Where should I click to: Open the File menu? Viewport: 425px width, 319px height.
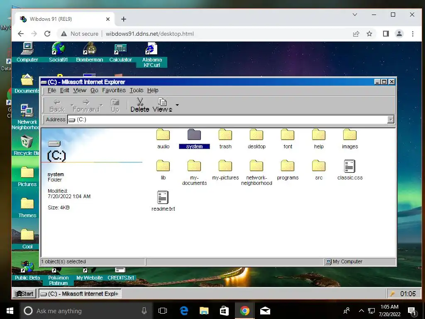tap(52, 90)
